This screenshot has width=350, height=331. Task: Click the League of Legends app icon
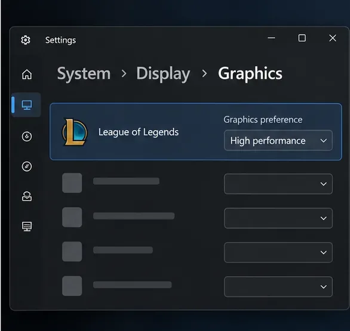click(x=75, y=132)
